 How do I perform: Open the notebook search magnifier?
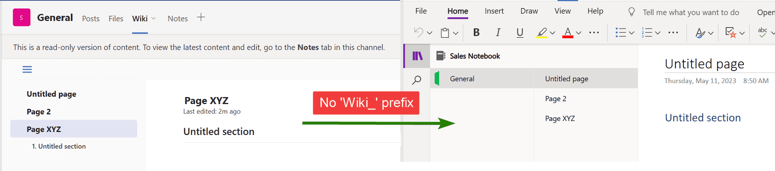[417, 80]
